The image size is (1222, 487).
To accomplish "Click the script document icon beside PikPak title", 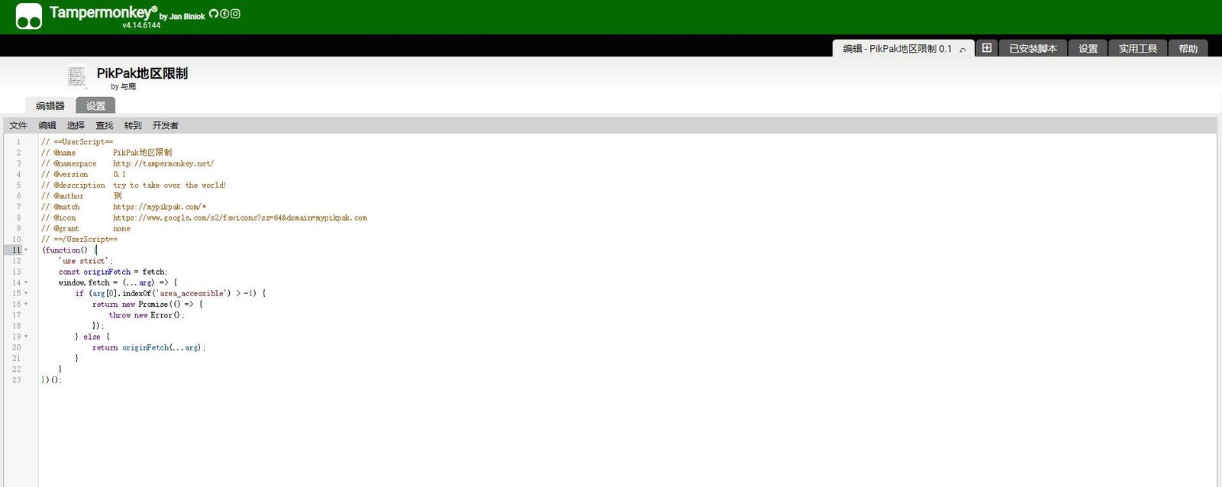I will (x=77, y=77).
